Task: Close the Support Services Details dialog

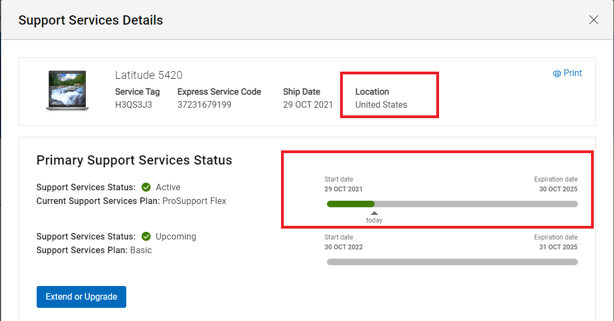Action: point(593,20)
